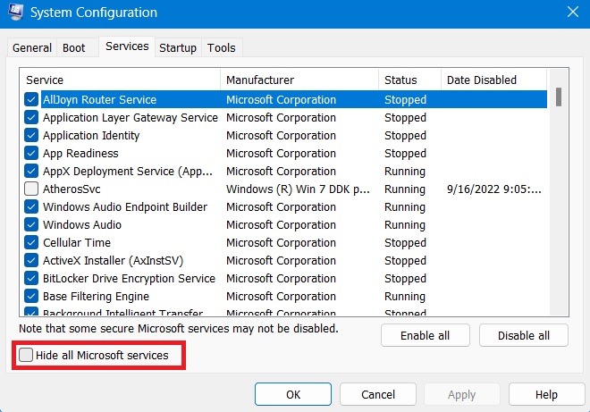
Task: Switch to the General tab
Action: [32, 47]
